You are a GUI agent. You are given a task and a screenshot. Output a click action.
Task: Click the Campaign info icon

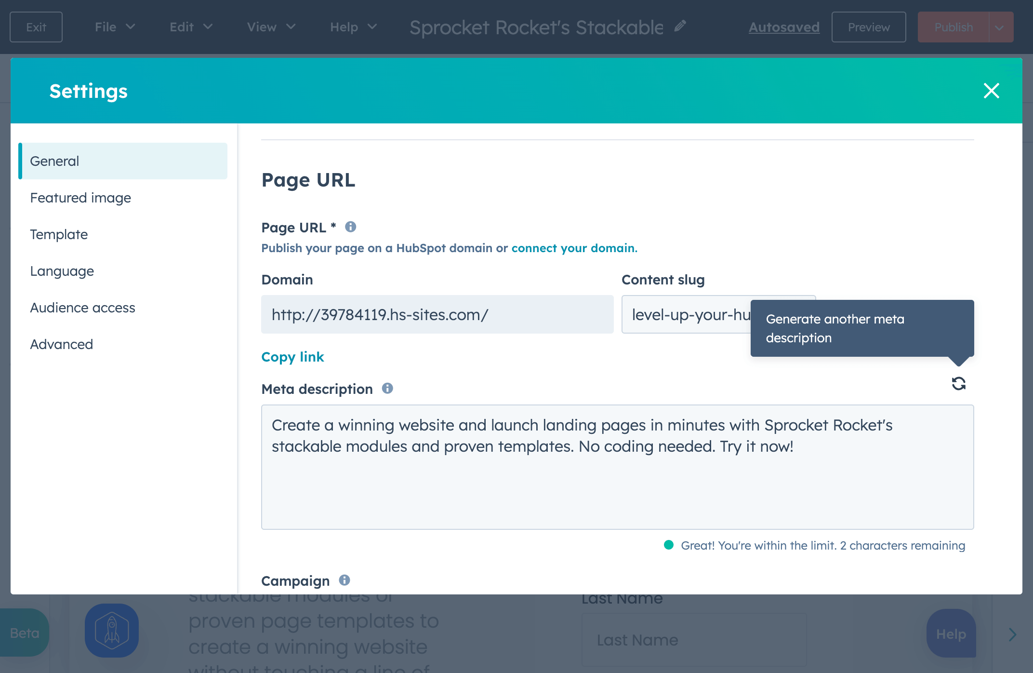(x=344, y=580)
